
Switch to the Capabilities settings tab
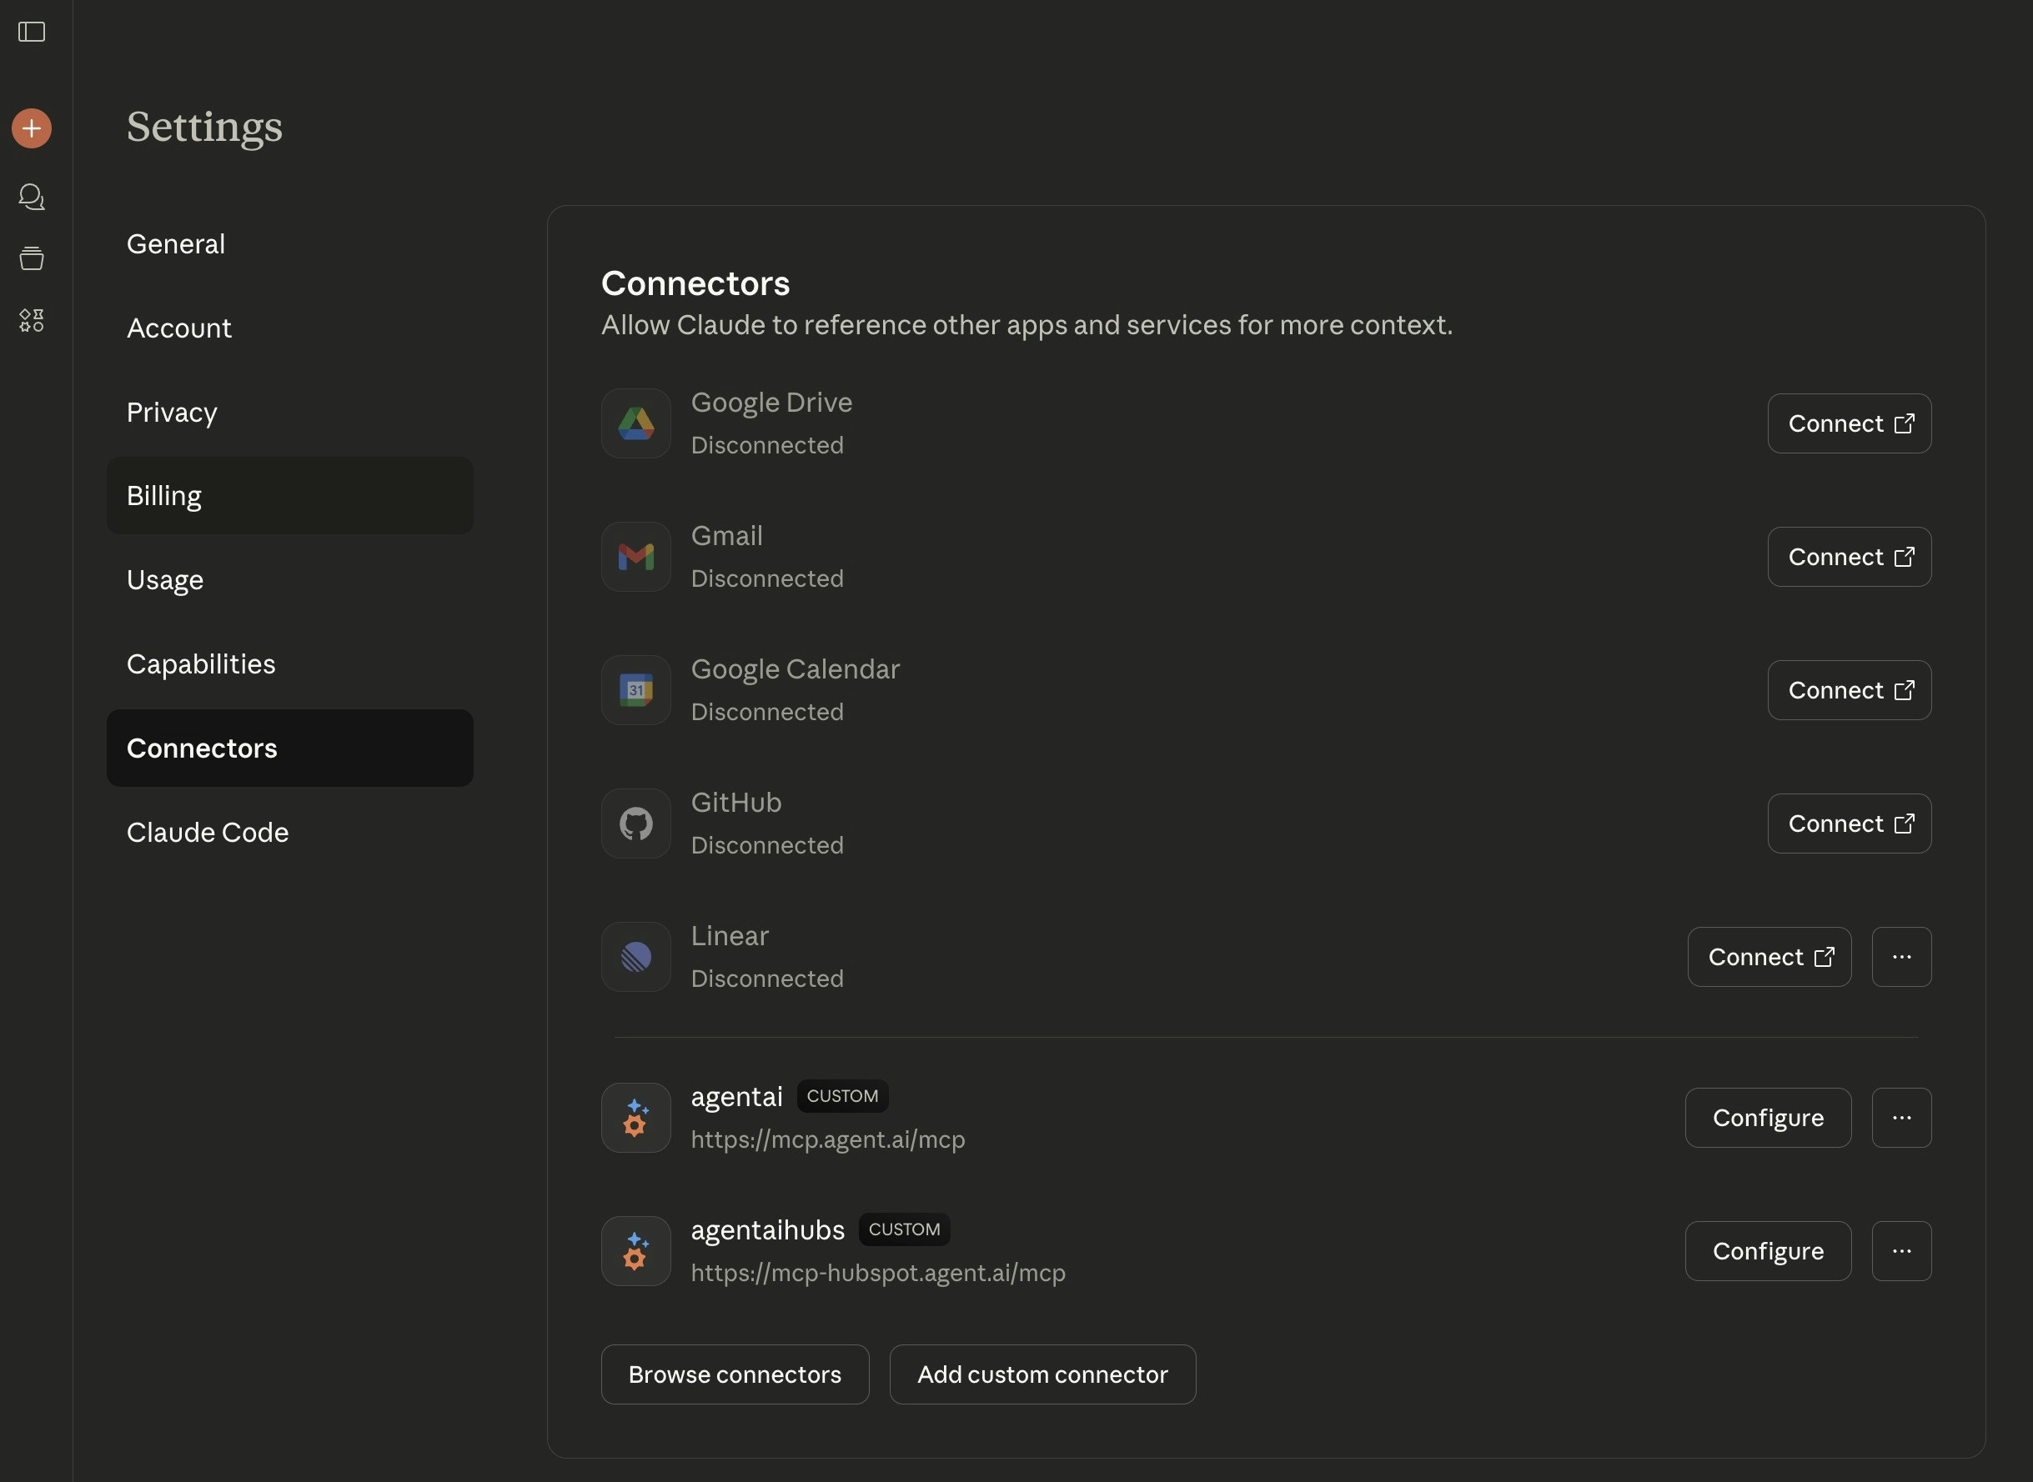pos(201,663)
